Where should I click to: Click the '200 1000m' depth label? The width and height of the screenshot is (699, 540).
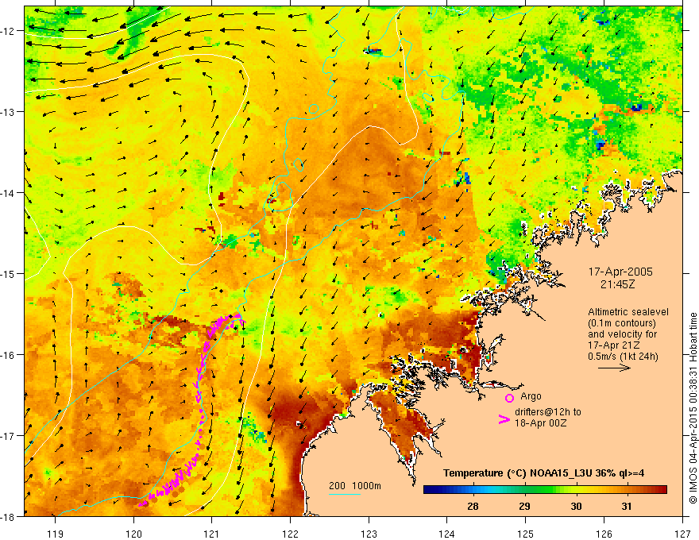[355, 486]
